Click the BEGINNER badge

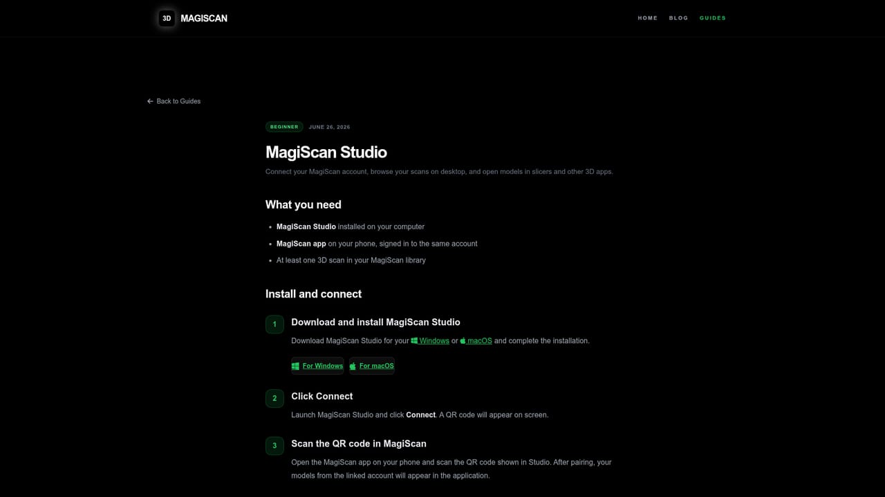pos(284,127)
